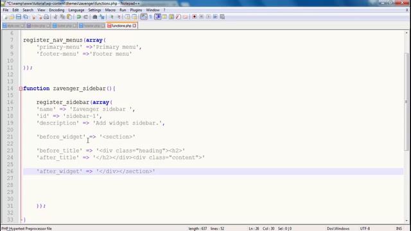Click the Copy toolbar icon
Viewport: 411px width, 231px height.
point(62,17)
